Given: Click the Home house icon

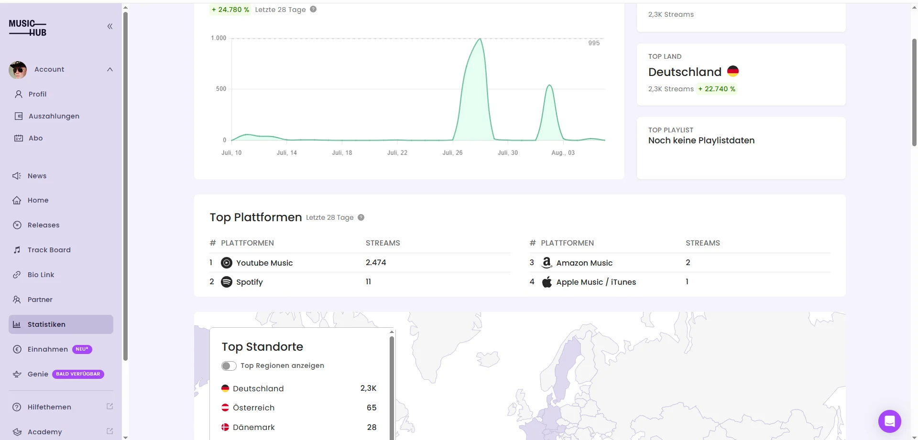Looking at the screenshot, I should pos(17,200).
